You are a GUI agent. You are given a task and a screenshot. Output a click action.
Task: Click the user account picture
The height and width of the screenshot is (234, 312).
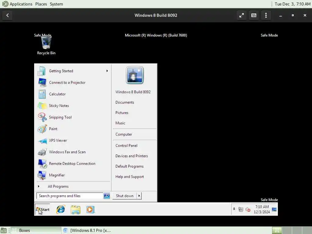tap(134, 75)
